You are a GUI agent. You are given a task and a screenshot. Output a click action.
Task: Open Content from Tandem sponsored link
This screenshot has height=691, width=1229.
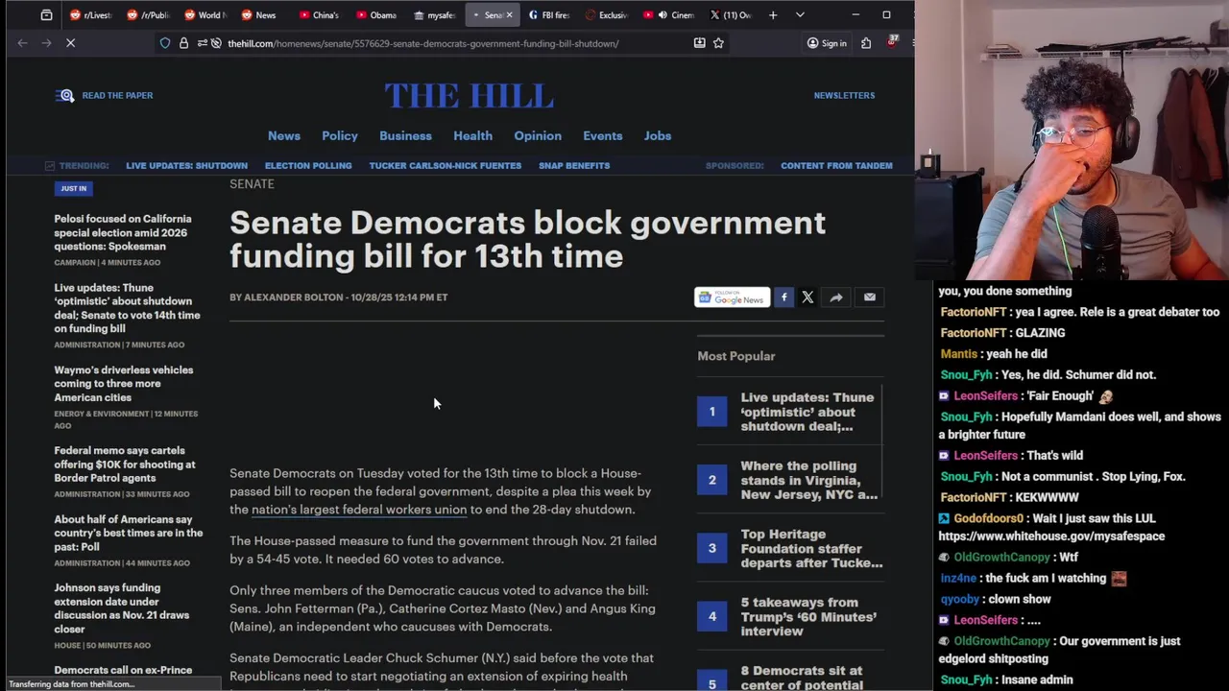click(836, 166)
